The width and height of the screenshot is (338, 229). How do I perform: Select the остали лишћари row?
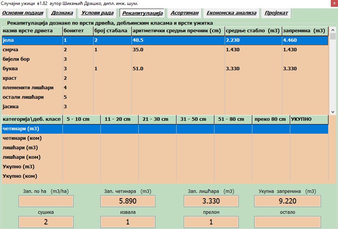[165, 97]
